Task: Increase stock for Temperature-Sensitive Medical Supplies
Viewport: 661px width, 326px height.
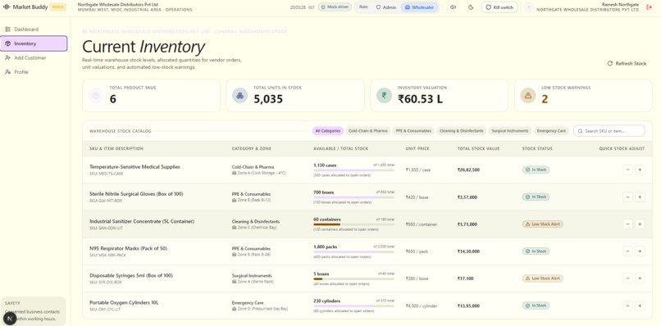Action: click(640, 170)
